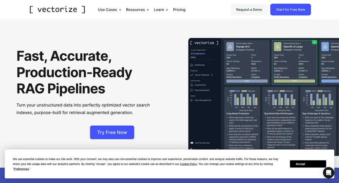Accept the cookie consent banner
Image resolution: width=339 pixels, height=183 pixels.
(x=308, y=164)
